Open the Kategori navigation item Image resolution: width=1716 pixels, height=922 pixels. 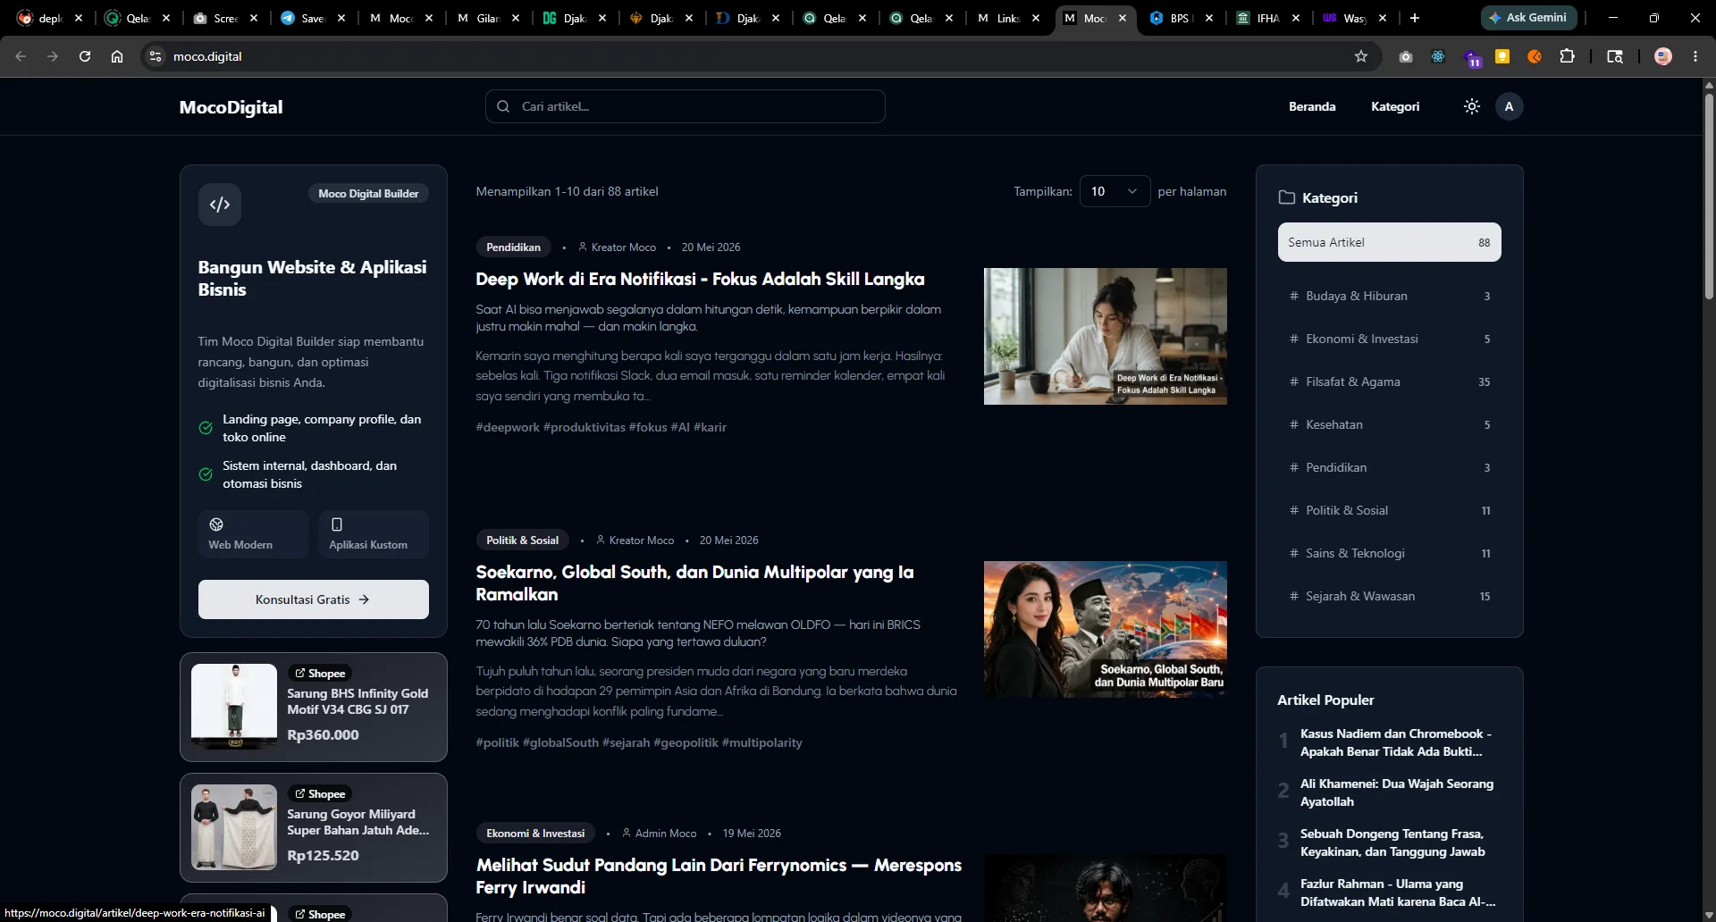pos(1395,106)
